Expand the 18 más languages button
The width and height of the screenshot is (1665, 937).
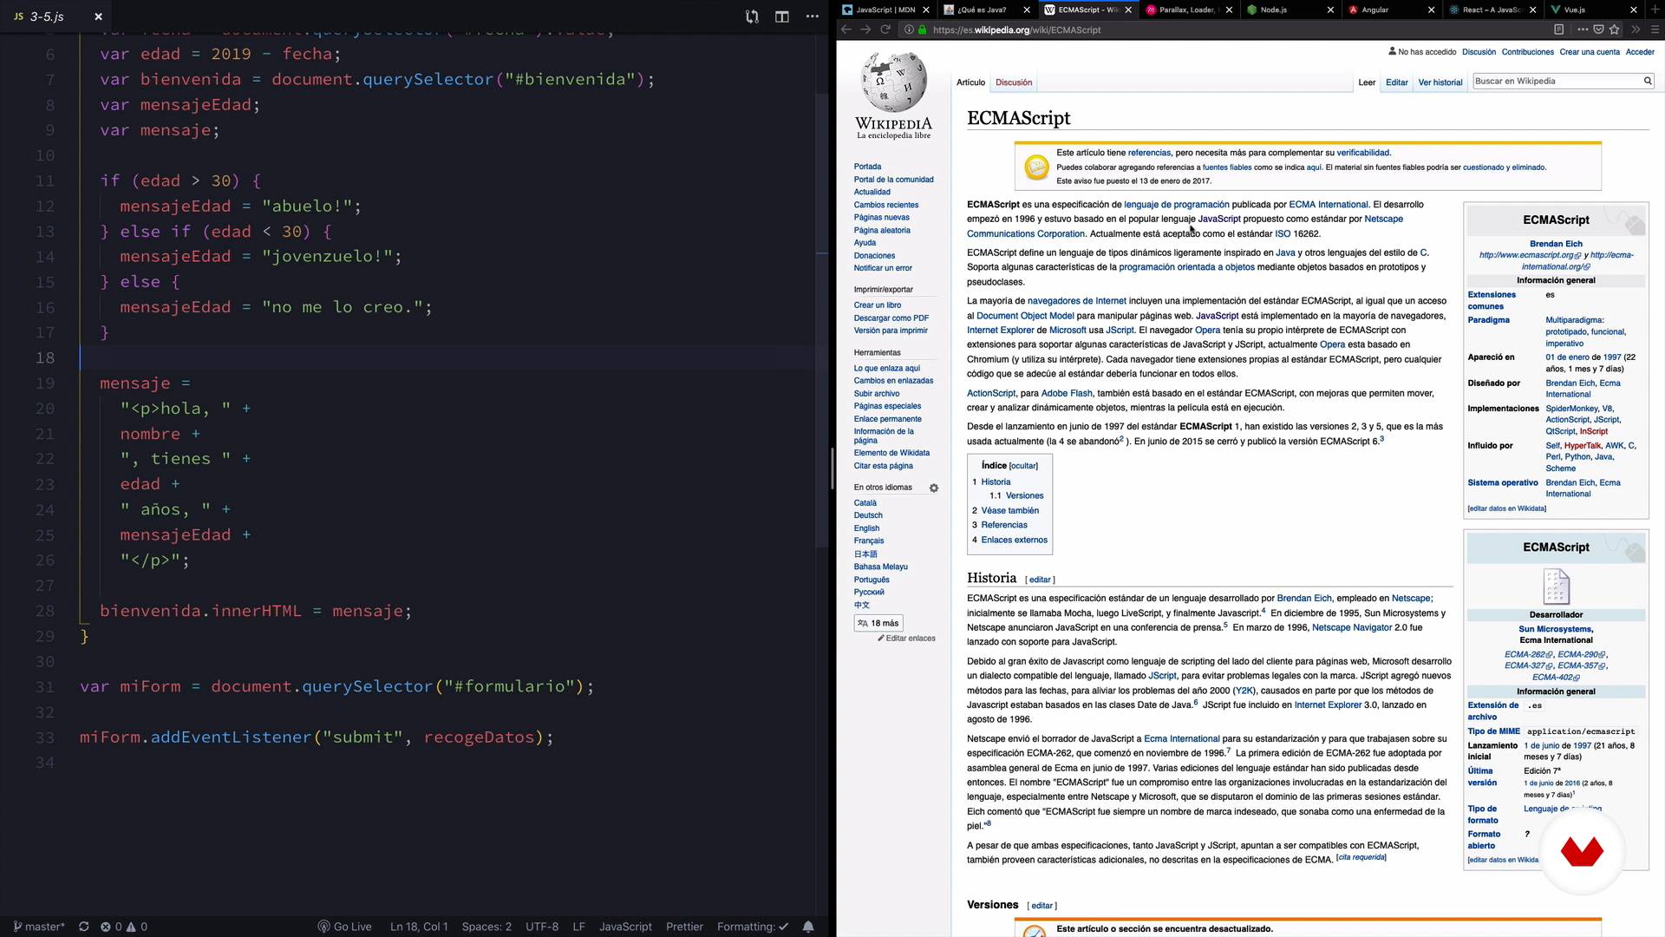(x=879, y=623)
